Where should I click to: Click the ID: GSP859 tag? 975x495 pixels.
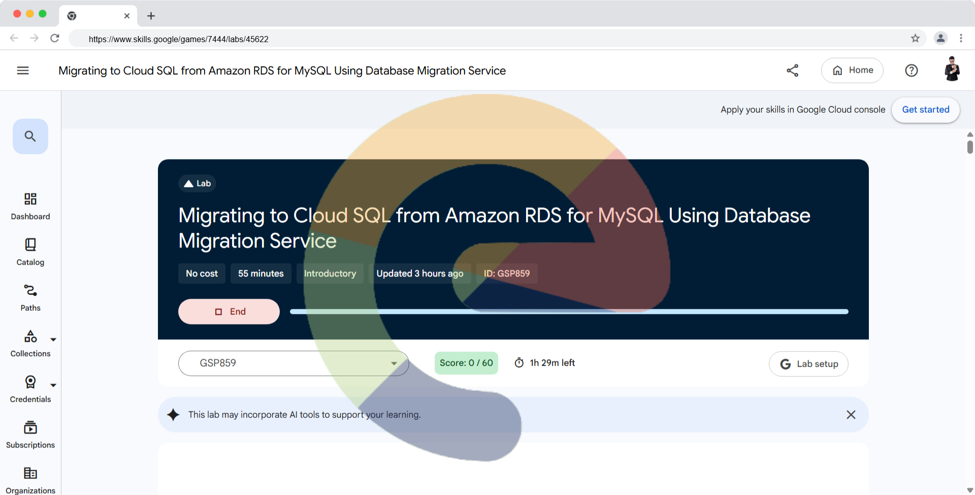(x=507, y=274)
